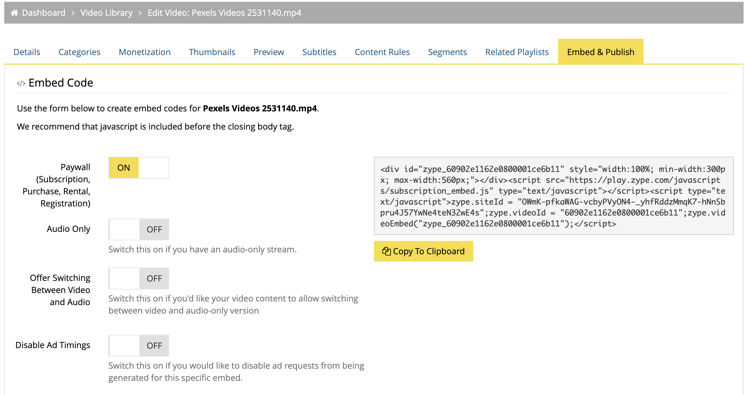Click inside the embed code text box
The height and width of the screenshot is (395, 746).
(554, 196)
